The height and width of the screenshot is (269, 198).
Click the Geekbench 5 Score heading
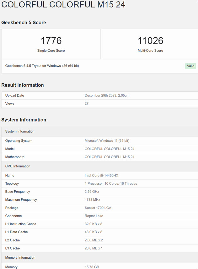pos(24,23)
